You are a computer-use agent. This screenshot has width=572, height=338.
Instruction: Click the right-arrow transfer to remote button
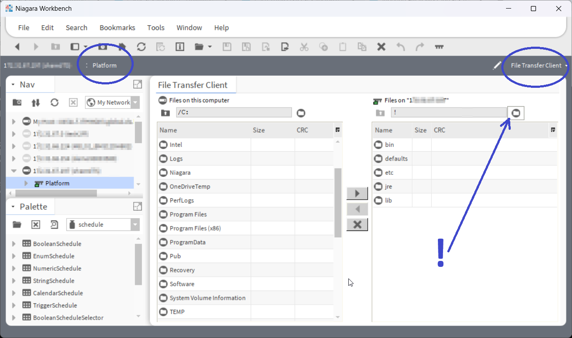[x=357, y=193]
